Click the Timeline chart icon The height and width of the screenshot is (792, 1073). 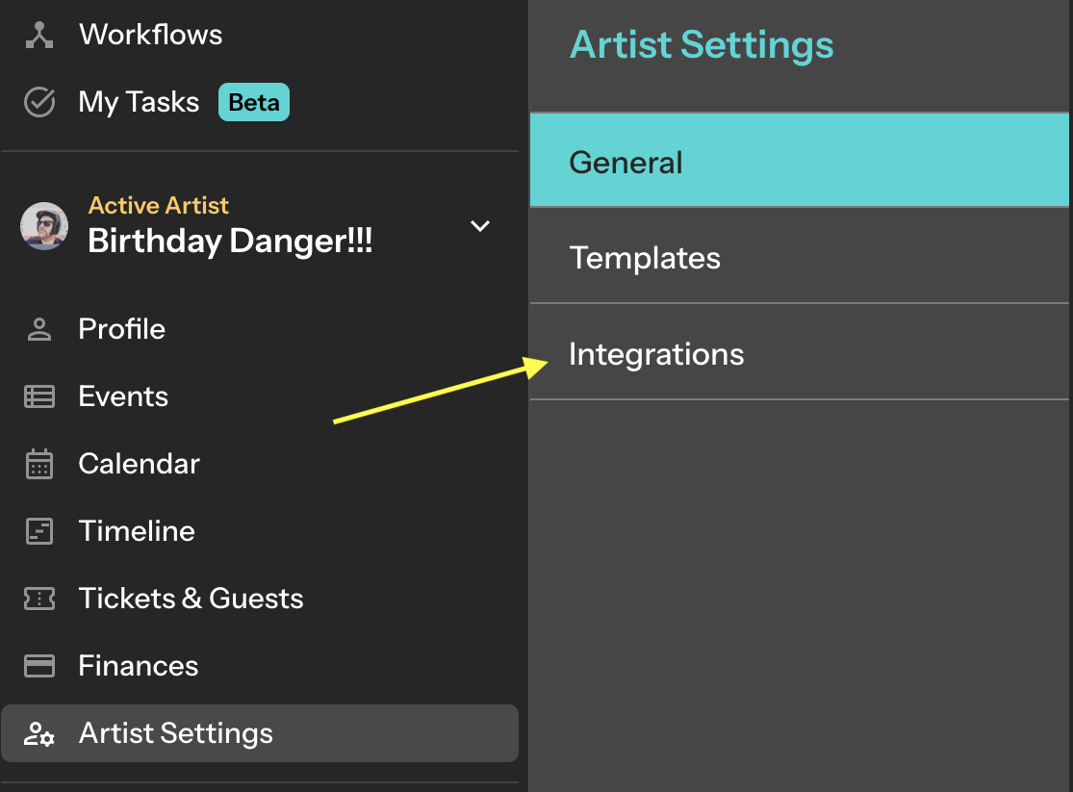(x=39, y=531)
